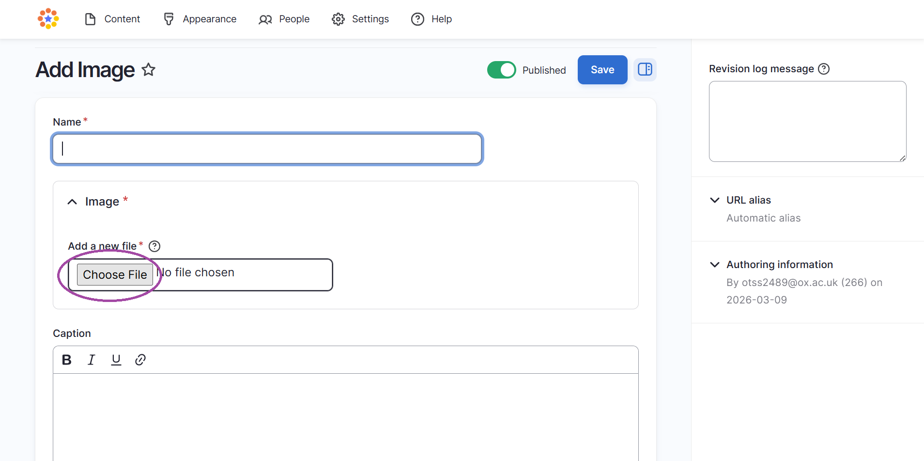Click the People icon in the toolbar

click(x=265, y=19)
